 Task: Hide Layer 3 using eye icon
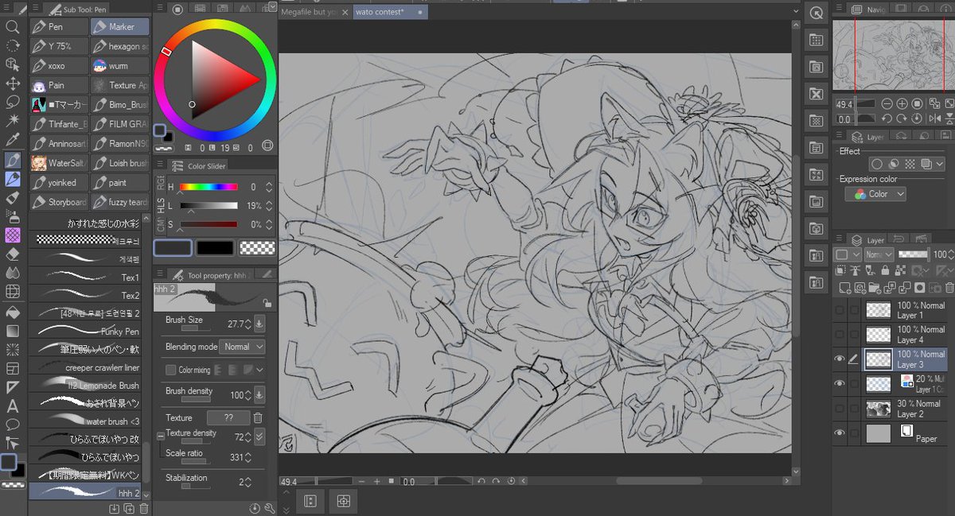click(x=839, y=359)
